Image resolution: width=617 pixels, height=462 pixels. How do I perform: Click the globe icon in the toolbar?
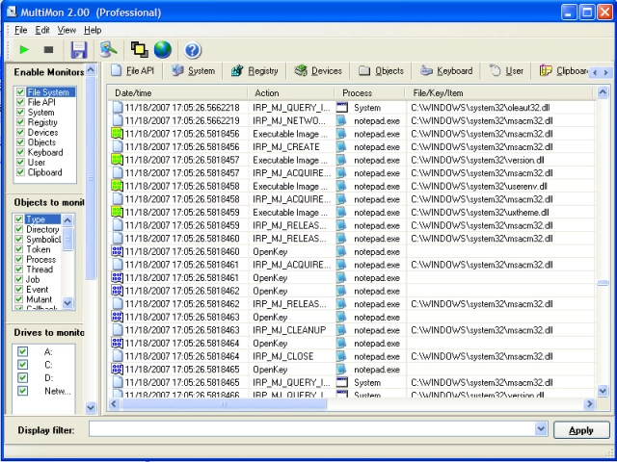point(163,49)
